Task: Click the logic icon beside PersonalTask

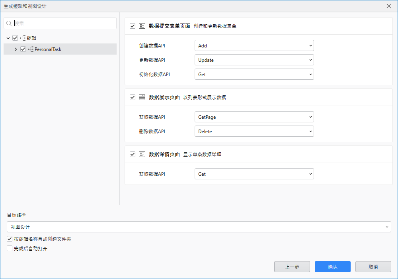Action: coord(30,49)
